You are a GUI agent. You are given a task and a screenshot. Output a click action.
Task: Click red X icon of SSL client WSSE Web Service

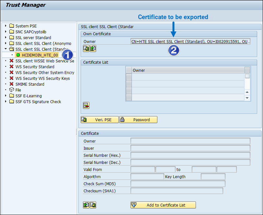(x=11, y=61)
